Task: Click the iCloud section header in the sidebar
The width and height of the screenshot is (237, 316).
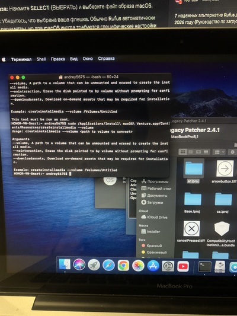Action: [x=143, y=211]
